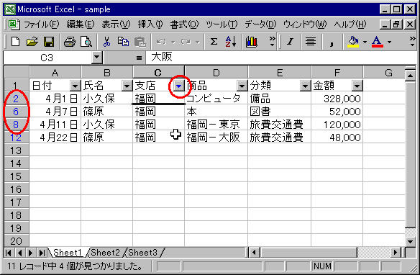The image size is (420, 275).
Task: Save the workbook with floppy icon
Action: (x=49, y=42)
